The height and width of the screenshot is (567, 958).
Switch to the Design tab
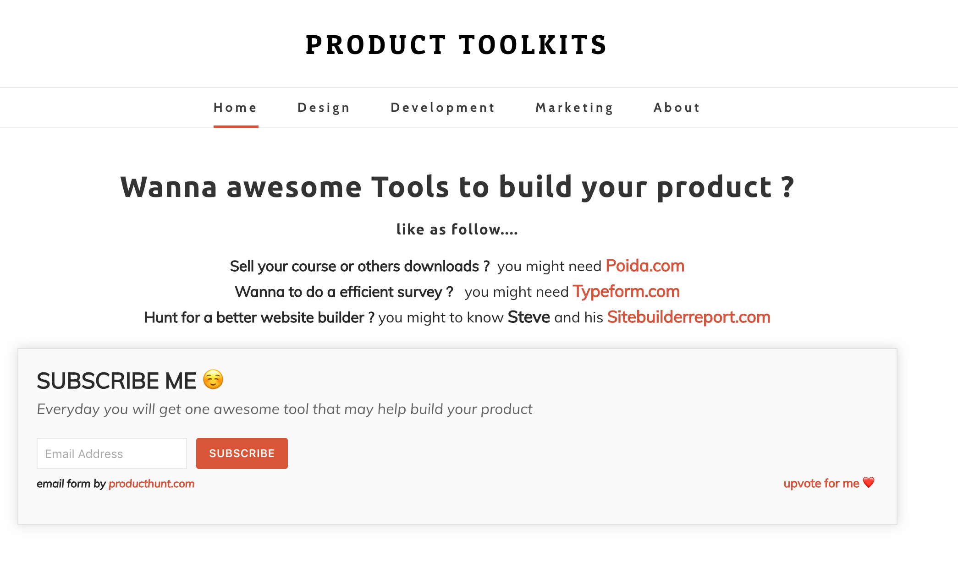[324, 107]
